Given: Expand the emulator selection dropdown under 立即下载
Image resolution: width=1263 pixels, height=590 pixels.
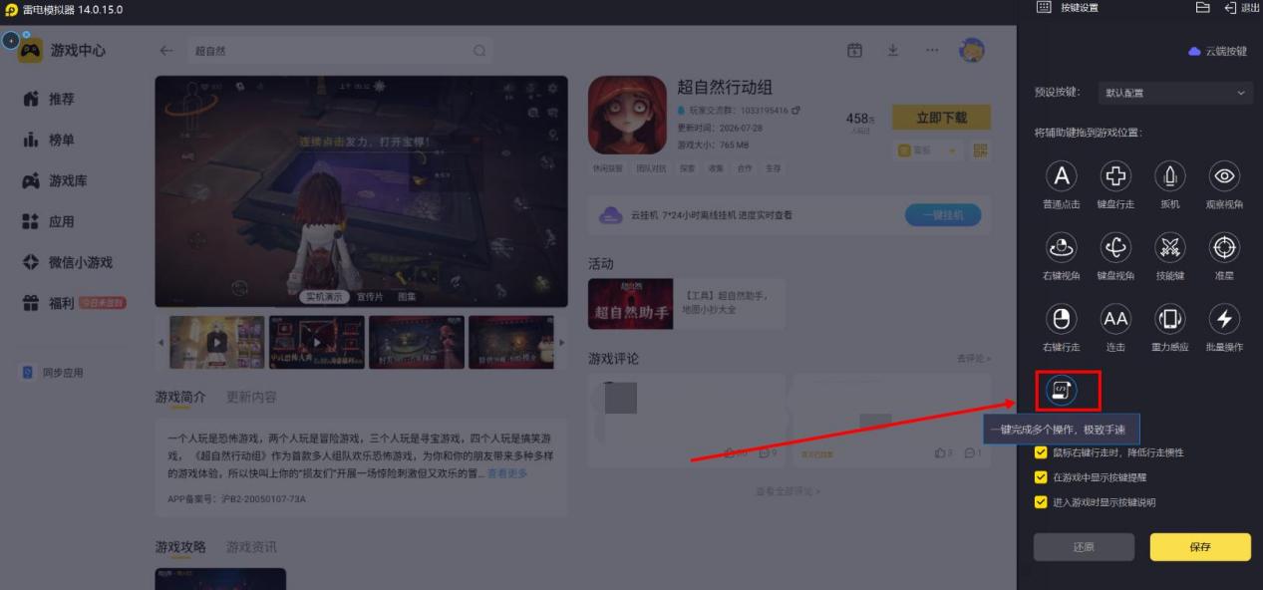Looking at the screenshot, I should [926, 150].
